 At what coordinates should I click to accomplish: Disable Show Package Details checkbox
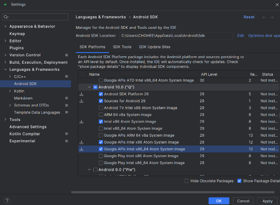pos(239,181)
